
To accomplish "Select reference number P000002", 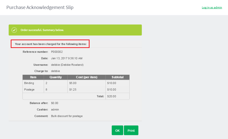I will [57, 52].
